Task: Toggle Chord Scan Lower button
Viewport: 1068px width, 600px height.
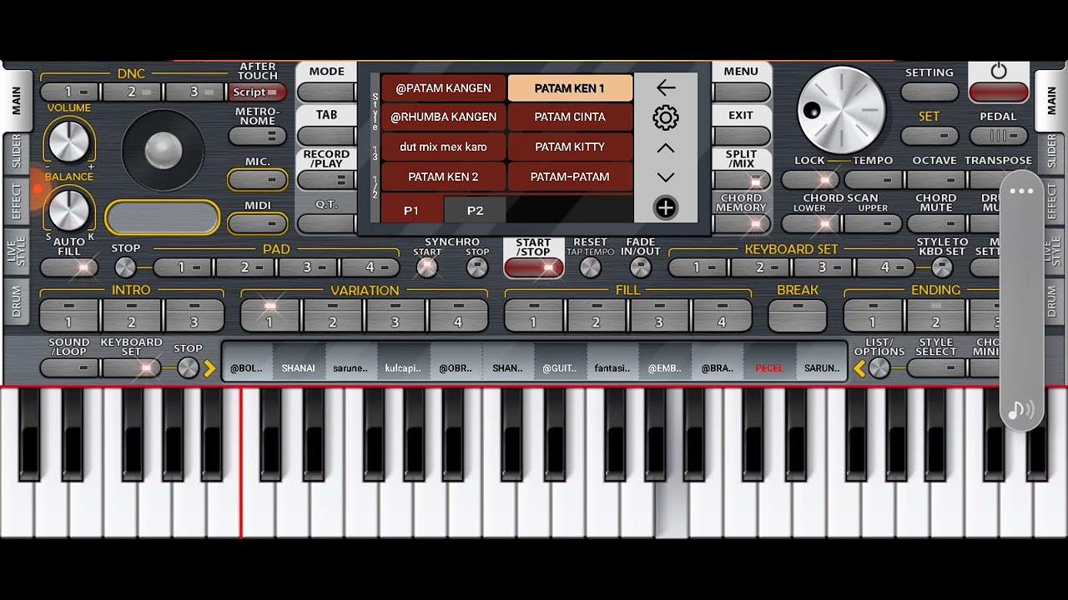Action: click(810, 223)
